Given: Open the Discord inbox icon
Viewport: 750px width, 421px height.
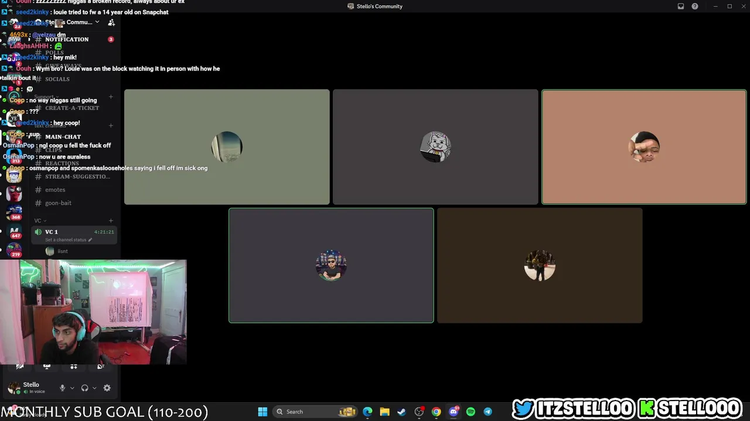Looking at the screenshot, I should click(x=681, y=6).
